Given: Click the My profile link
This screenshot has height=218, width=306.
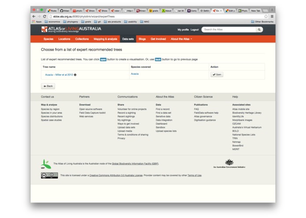Looking at the screenshot, I should tap(183, 30).
